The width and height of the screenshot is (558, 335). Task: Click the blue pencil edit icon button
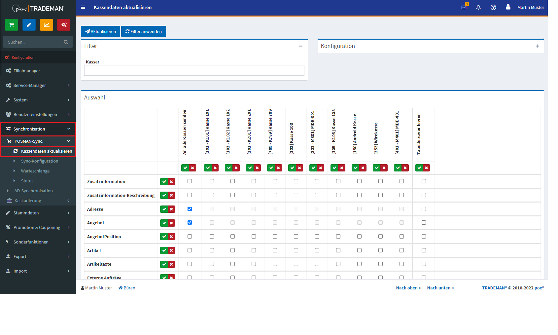click(29, 25)
